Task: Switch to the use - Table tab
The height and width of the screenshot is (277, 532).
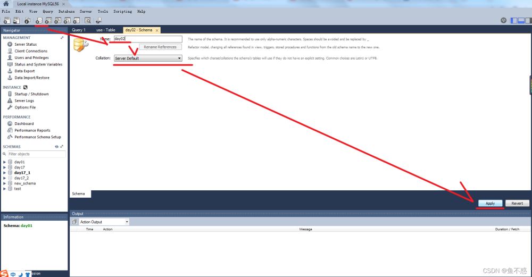Action: (106, 30)
